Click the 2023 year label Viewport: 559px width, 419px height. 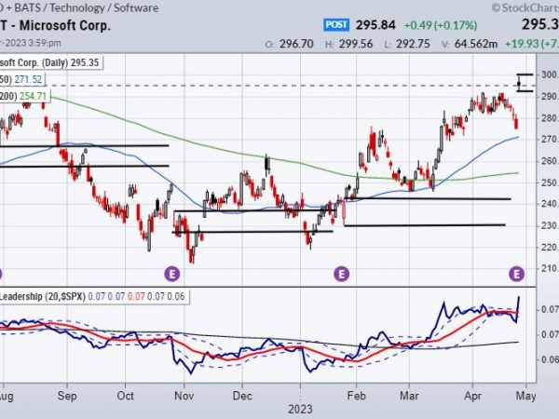click(300, 410)
